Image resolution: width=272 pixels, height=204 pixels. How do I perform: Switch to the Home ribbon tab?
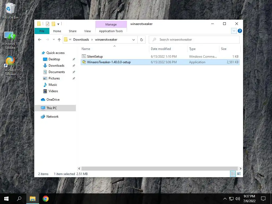pyautogui.click(x=57, y=31)
